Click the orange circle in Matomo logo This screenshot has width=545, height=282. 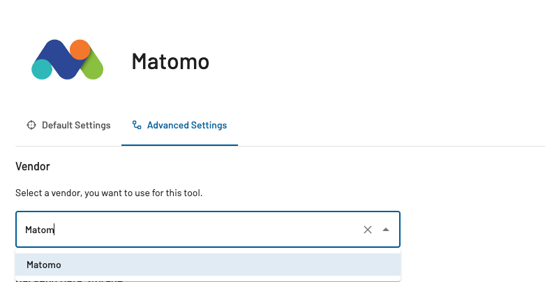[x=80, y=49]
